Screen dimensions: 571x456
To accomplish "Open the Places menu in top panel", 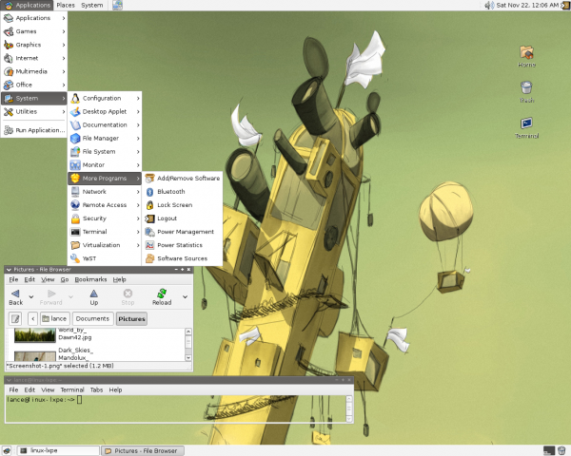I will tap(66, 5).
